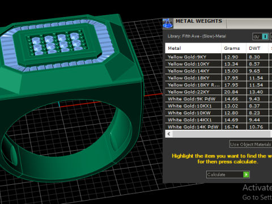The height and width of the screenshot is (204, 272).
Task: Select the Yellow Gold:18KY R... row
Action: [219, 85]
